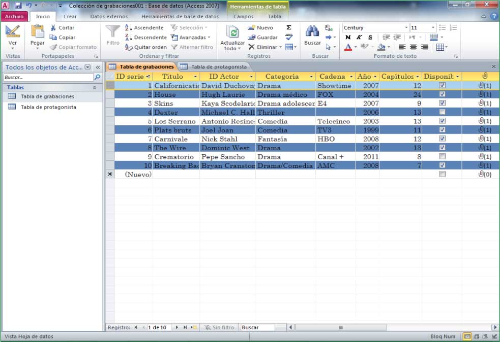This screenshot has height=342, width=500.
Task: Open the font size dropdown
Action: [433, 28]
